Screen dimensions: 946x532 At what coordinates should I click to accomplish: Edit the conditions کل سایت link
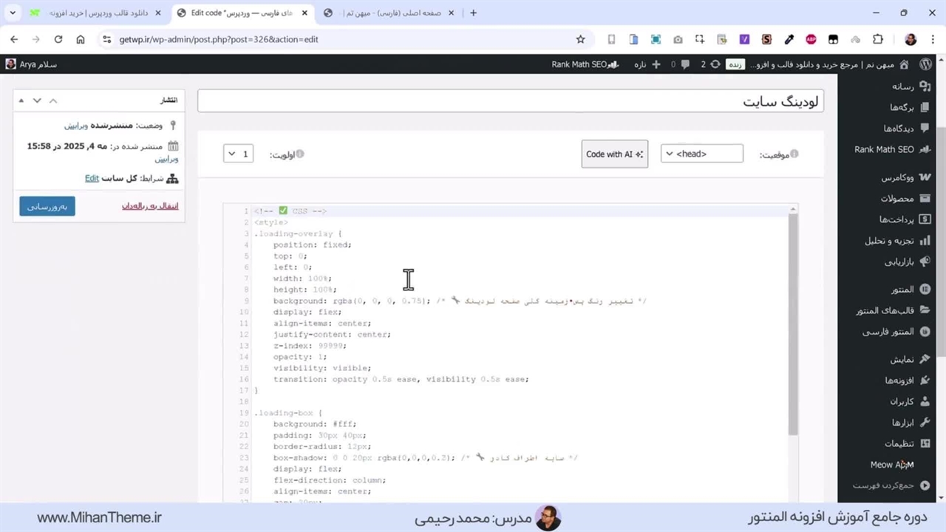[92, 178]
